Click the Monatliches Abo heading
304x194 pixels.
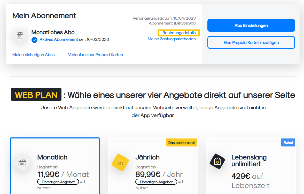pyautogui.click(x=53, y=32)
